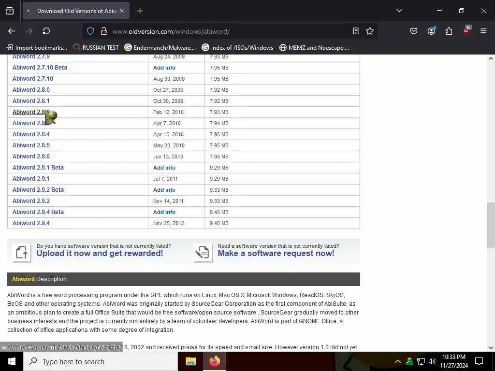Viewport: 495px width, 371px height.
Task: Click Add info for Abiword 2.9.2 Beta
Action: pos(164,190)
